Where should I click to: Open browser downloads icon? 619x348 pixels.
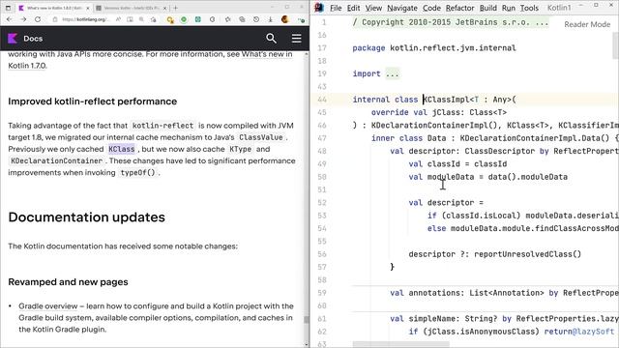(x=271, y=19)
